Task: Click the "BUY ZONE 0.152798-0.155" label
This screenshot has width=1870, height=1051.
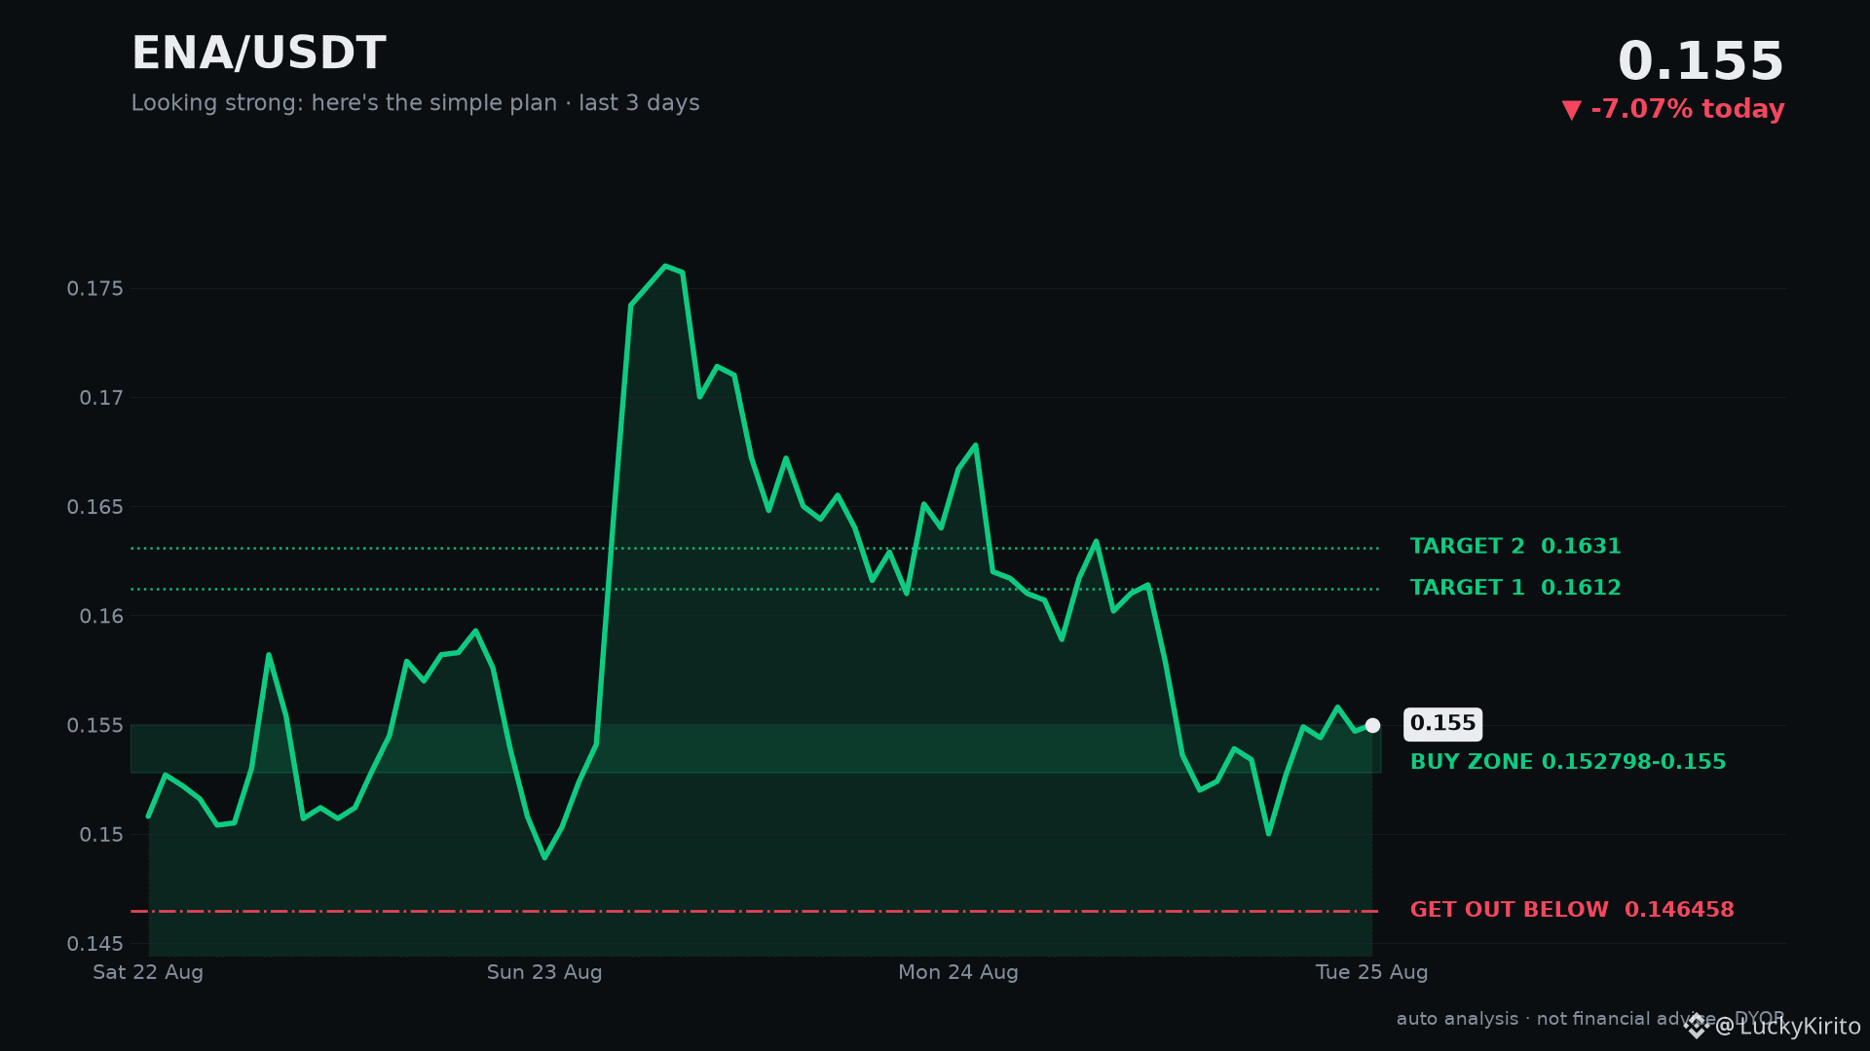Action: pos(1568,762)
